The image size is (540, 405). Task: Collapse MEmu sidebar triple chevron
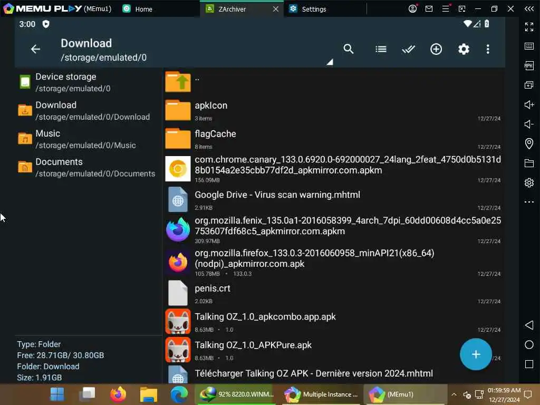click(x=529, y=8)
